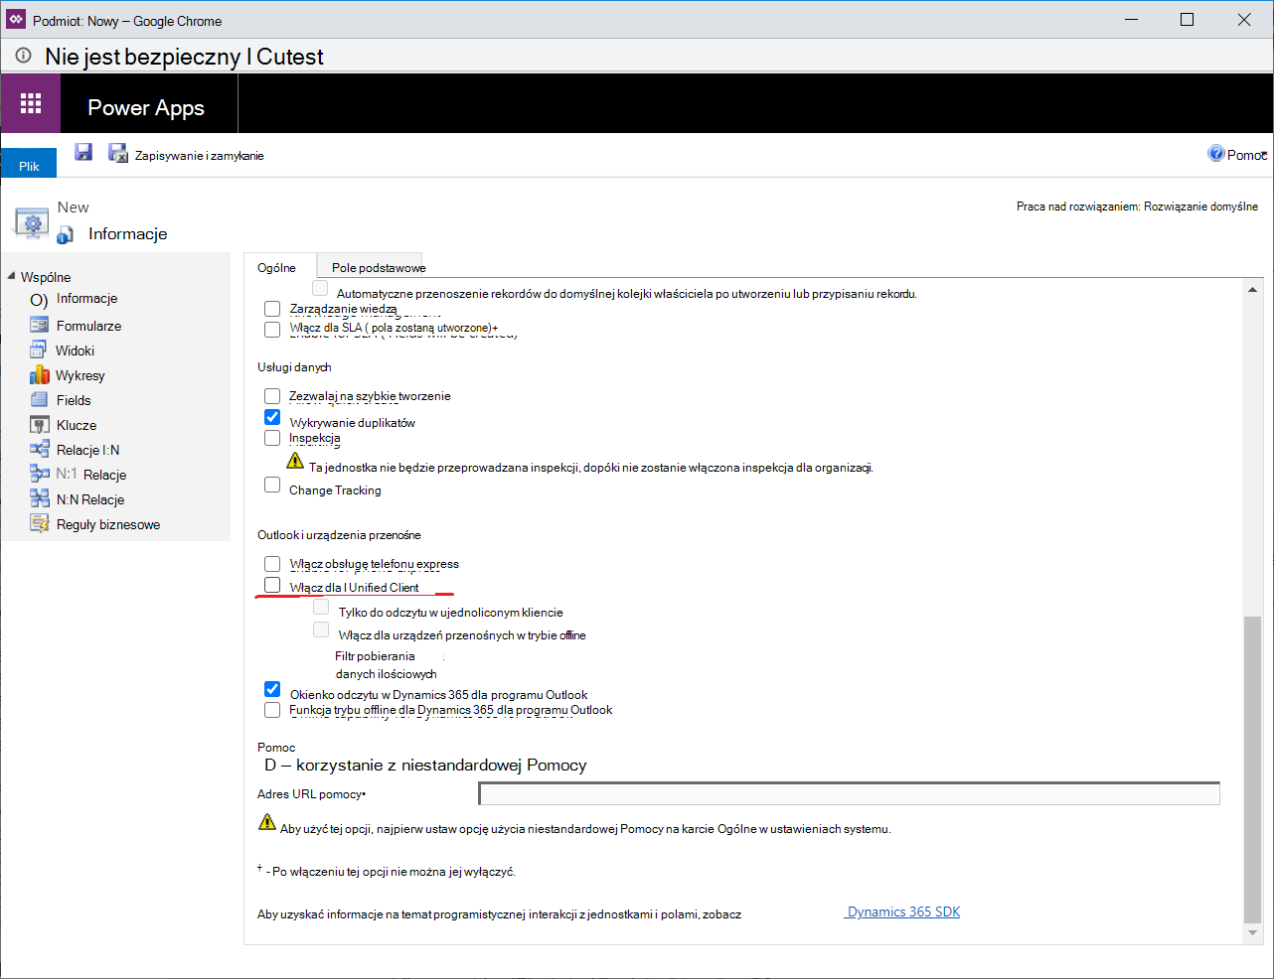Open the Wykresy charts icon
The image size is (1274, 979).
tap(39, 374)
